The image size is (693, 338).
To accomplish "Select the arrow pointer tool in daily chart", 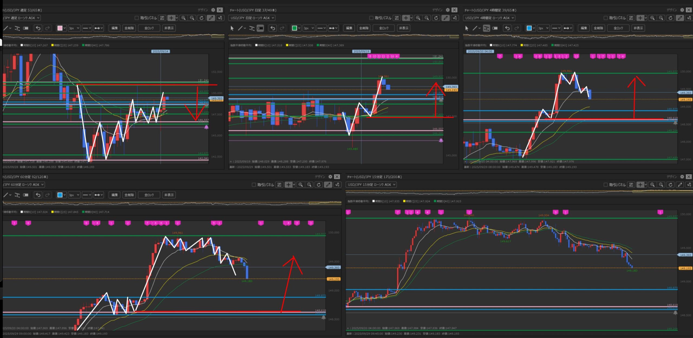I will (232, 28).
